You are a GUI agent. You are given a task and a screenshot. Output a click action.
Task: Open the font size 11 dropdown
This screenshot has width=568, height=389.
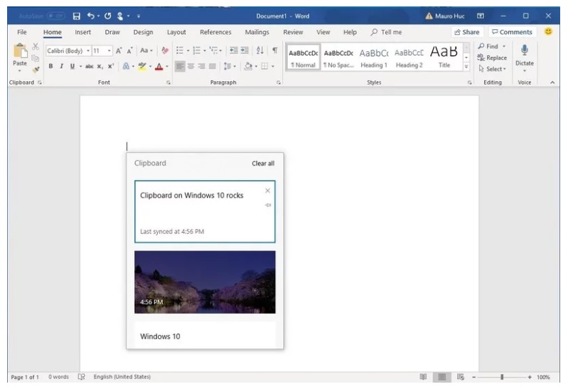click(109, 50)
